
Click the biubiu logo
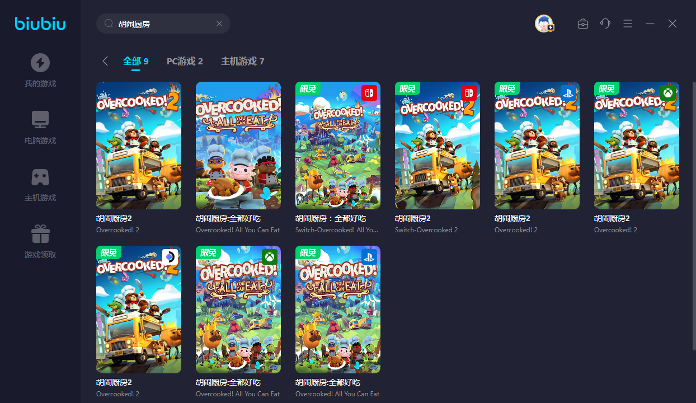click(x=40, y=24)
